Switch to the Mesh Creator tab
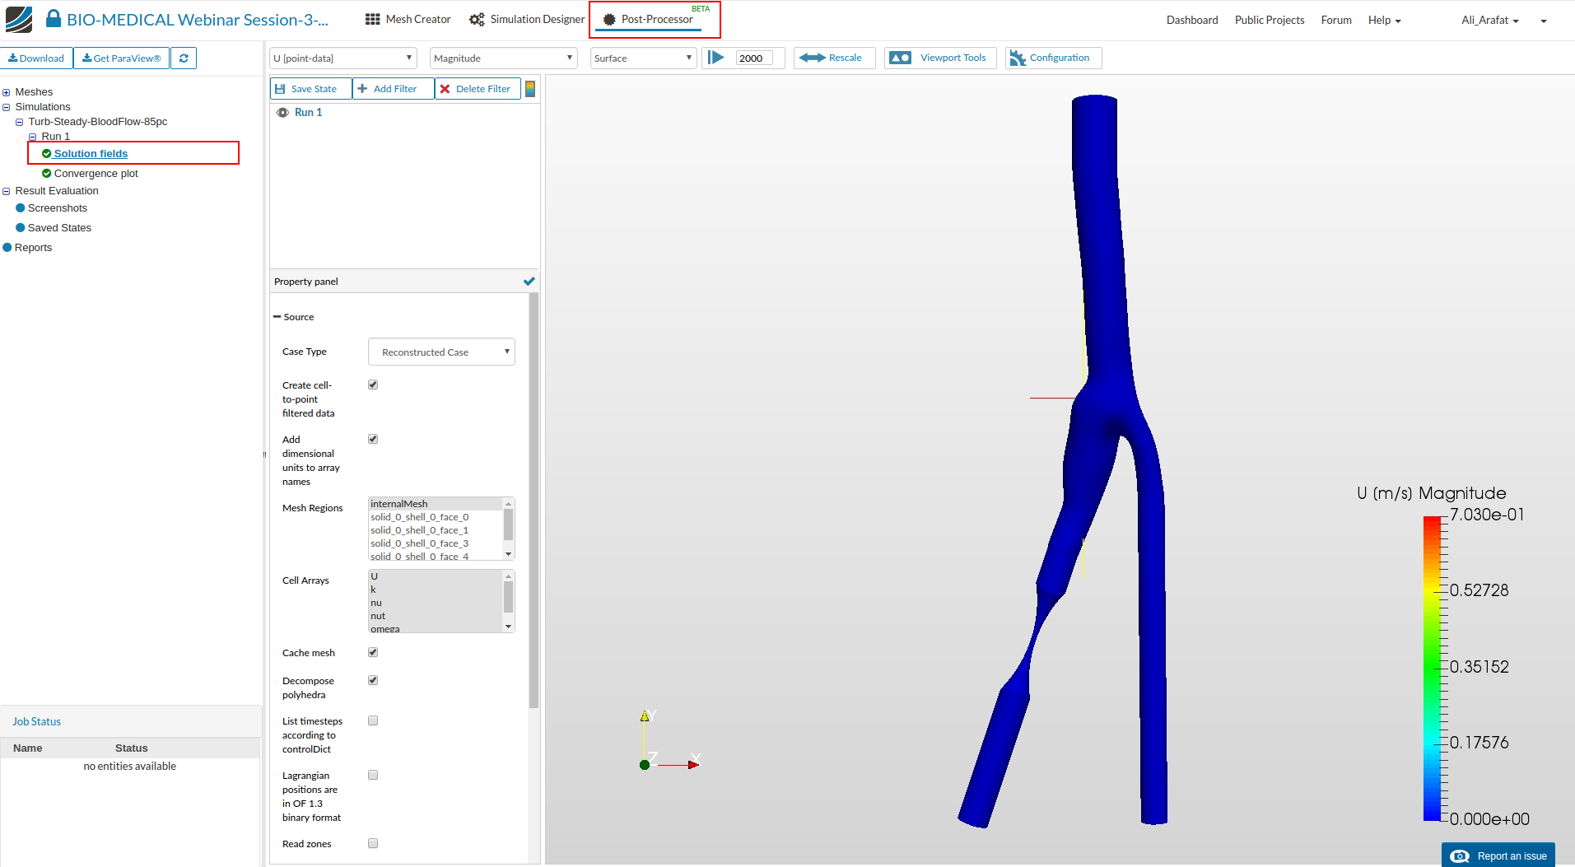The height and width of the screenshot is (867, 1575). [x=408, y=20]
